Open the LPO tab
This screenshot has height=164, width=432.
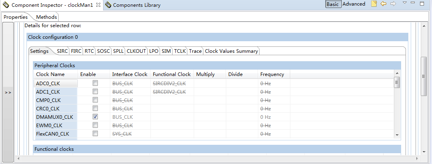[x=154, y=51]
